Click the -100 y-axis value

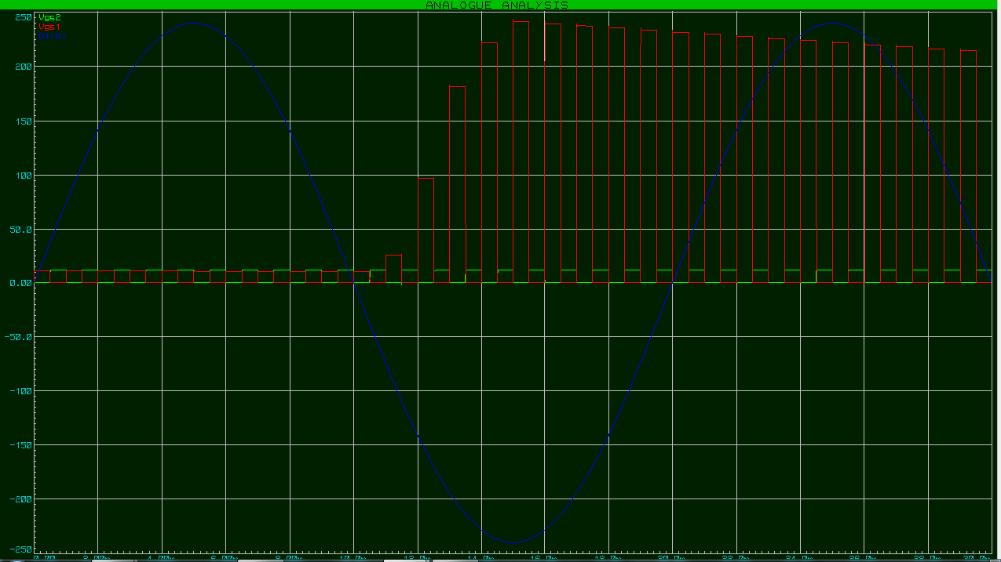click(x=19, y=391)
